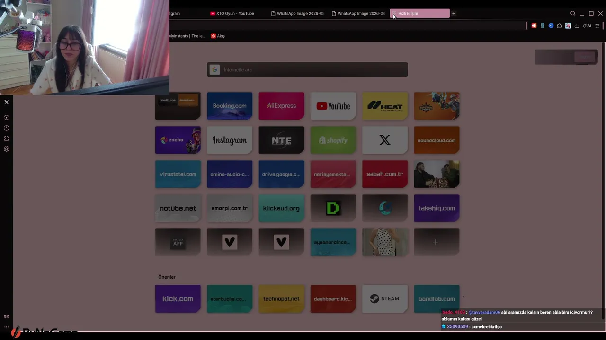
Task: Open the Easy Setup sliders icon
Action: (597, 25)
